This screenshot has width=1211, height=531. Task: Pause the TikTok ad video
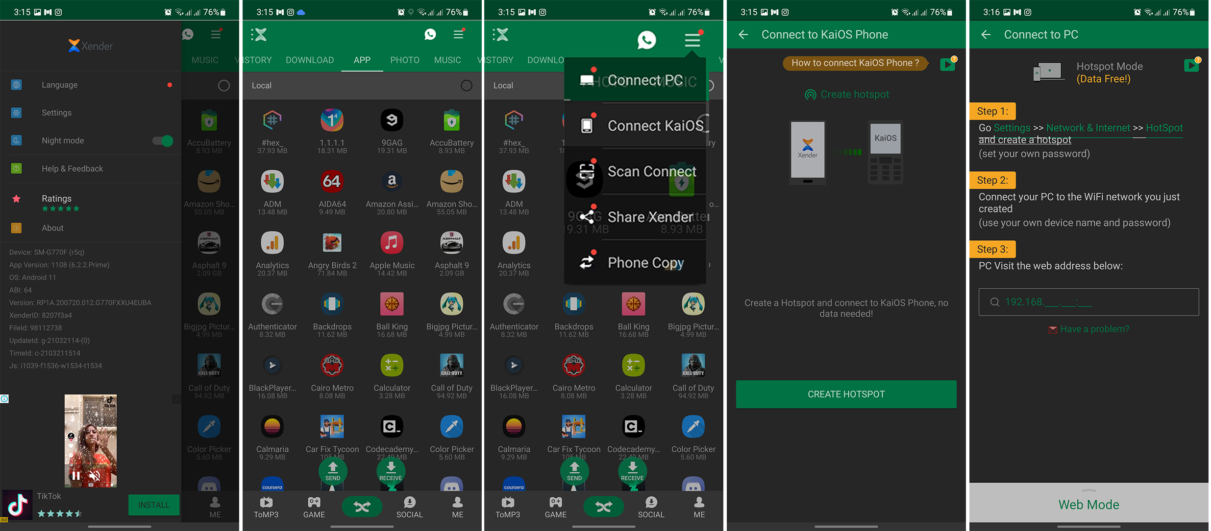point(76,475)
